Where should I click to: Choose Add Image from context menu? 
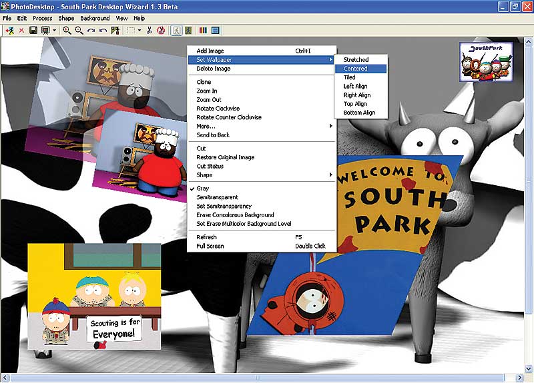[x=262, y=51]
